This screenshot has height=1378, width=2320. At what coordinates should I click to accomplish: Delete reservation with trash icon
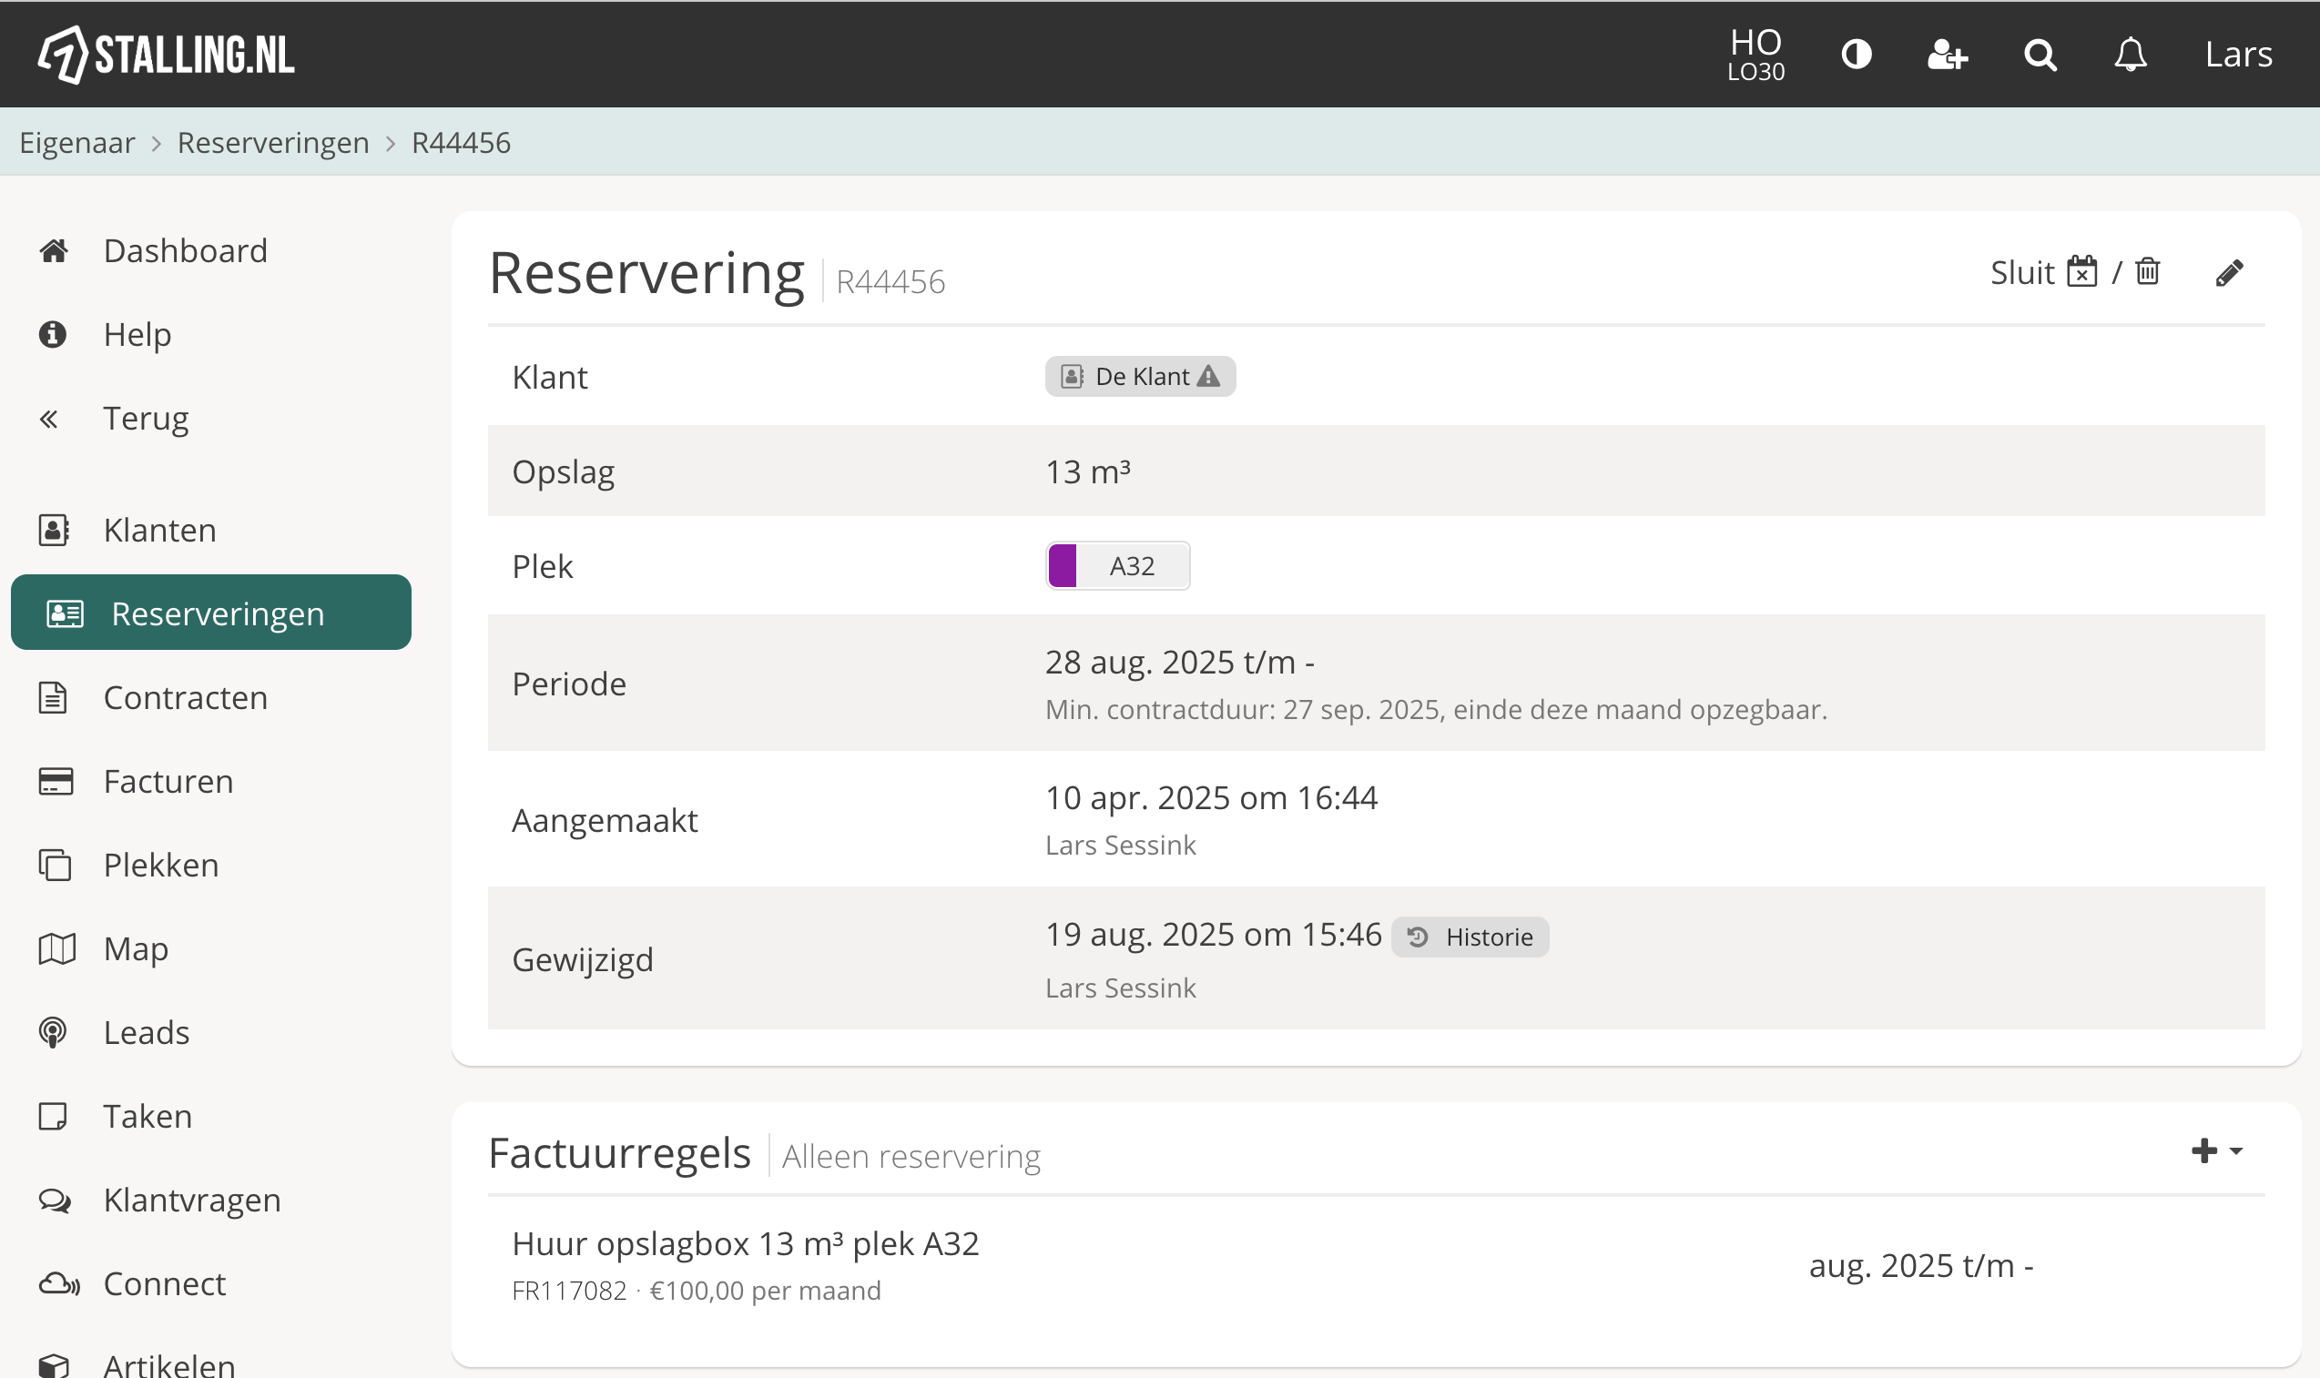(x=2147, y=271)
